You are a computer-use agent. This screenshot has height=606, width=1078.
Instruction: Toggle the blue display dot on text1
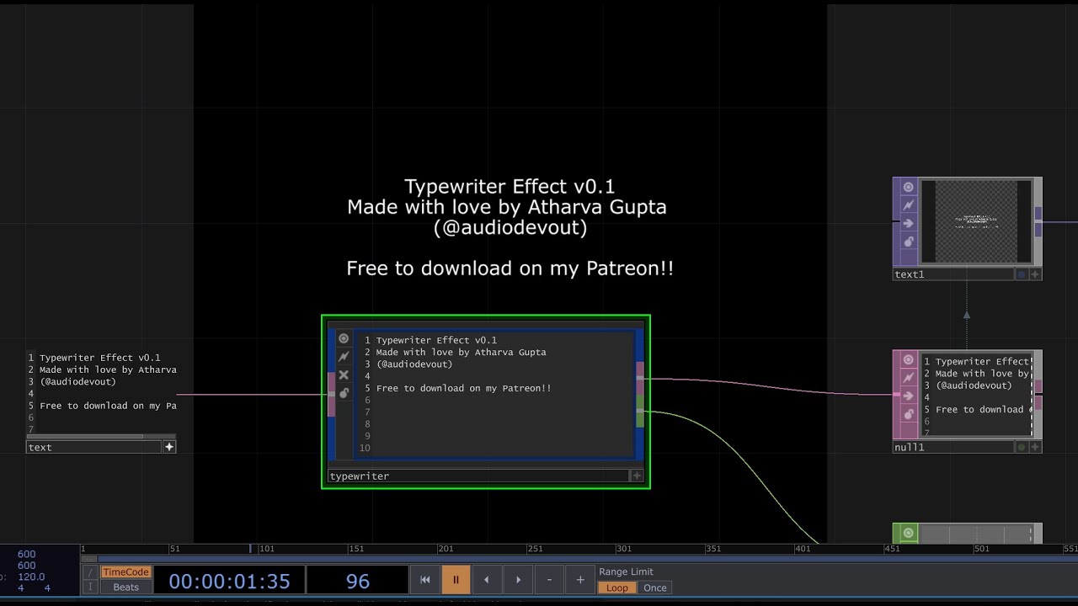[x=1022, y=274]
